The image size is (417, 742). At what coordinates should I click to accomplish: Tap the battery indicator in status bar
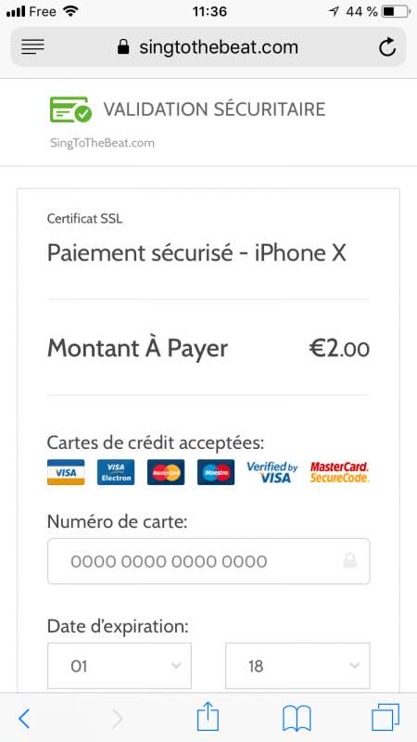coord(397,11)
